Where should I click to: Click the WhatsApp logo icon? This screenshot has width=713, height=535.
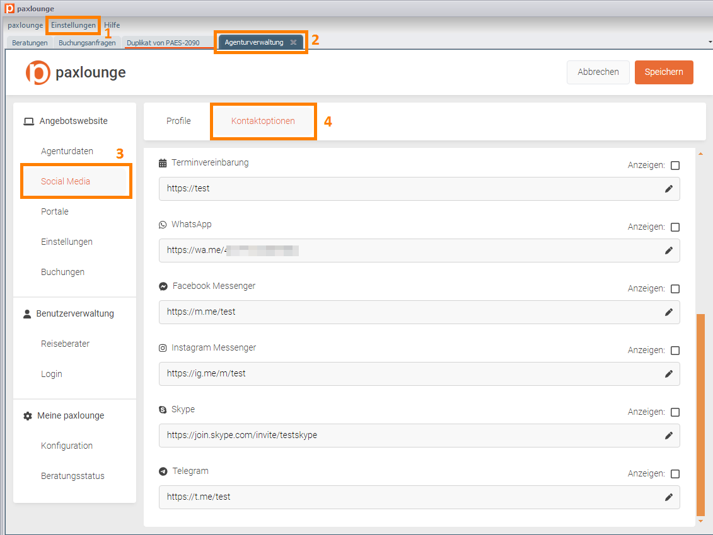pos(163,224)
